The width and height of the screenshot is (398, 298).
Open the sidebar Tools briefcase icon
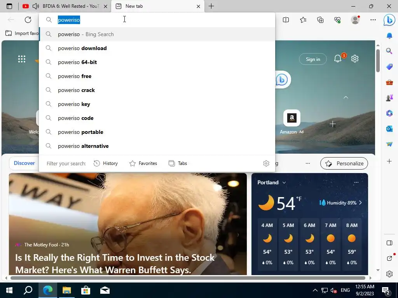389,82
